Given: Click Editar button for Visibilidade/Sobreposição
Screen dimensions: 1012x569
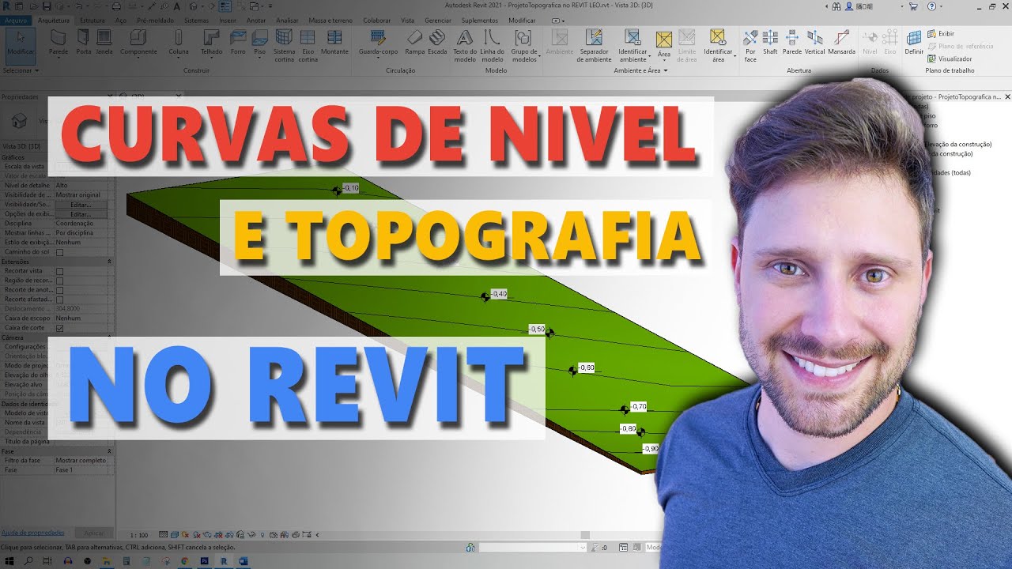Looking at the screenshot, I should click(x=81, y=205).
